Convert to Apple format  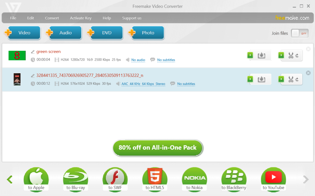(36, 179)
